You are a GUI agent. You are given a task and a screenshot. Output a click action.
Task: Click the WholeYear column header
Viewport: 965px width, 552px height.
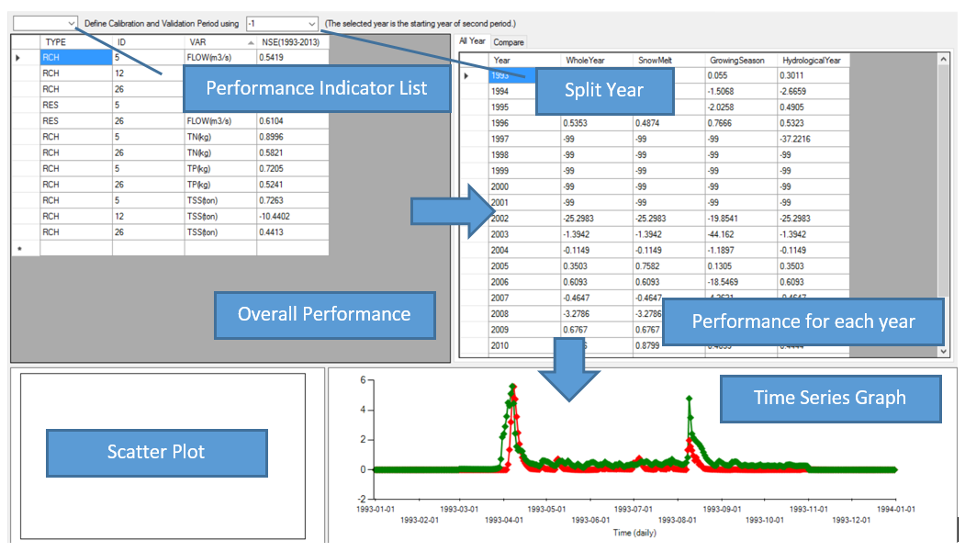click(597, 61)
